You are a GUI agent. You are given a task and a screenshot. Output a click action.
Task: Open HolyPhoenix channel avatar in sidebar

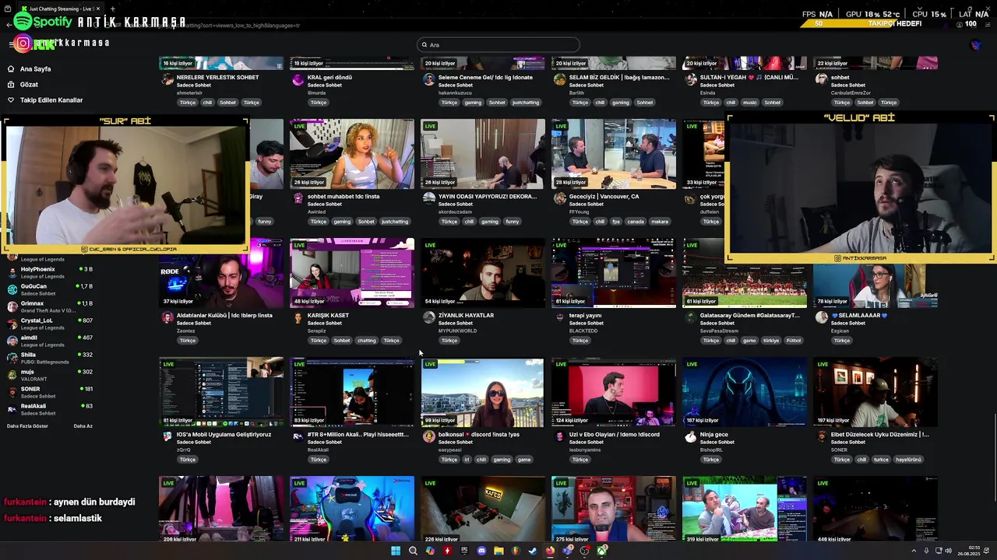12,272
